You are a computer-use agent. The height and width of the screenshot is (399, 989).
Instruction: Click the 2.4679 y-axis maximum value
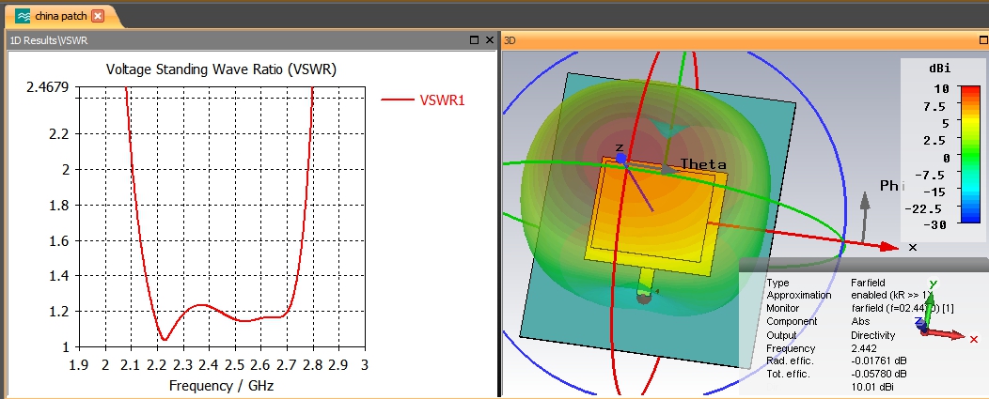[x=49, y=87]
